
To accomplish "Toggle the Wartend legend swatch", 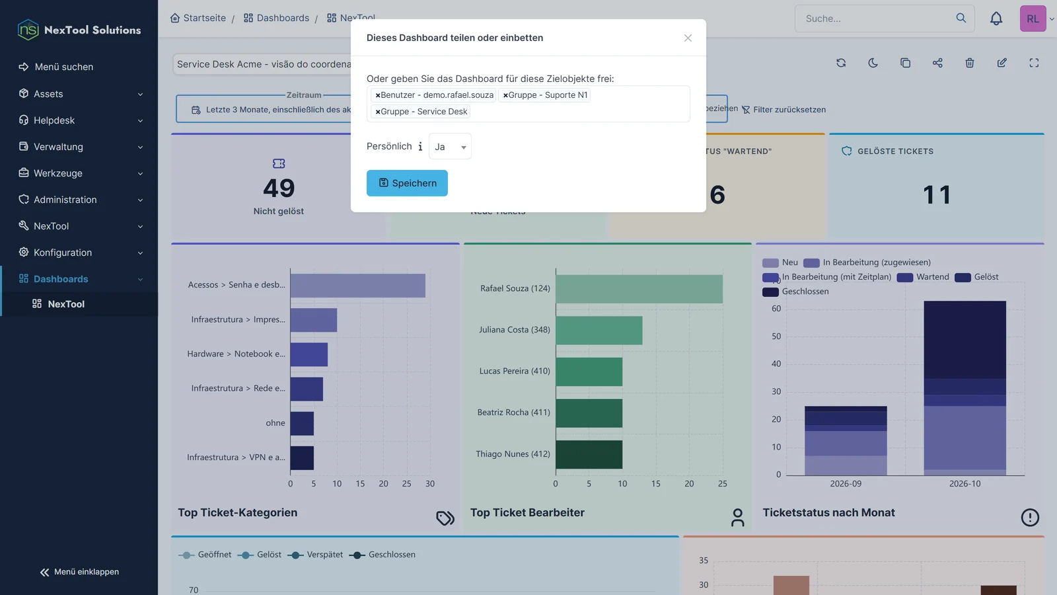I will coord(905,277).
